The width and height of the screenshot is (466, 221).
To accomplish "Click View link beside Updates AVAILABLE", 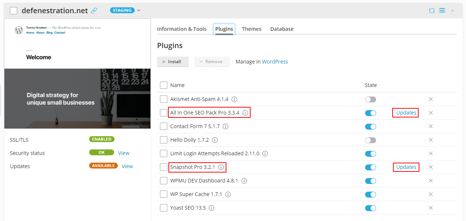I will (x=127, y=166).
